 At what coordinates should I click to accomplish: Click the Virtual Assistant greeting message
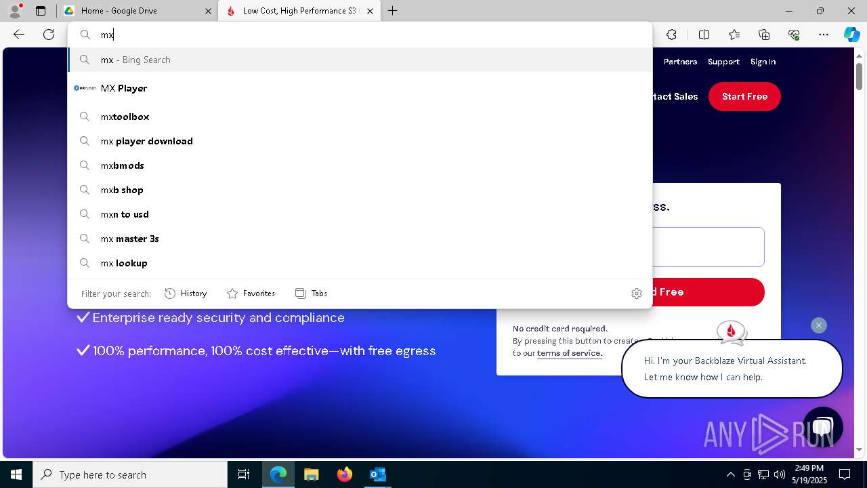(732, 369)
